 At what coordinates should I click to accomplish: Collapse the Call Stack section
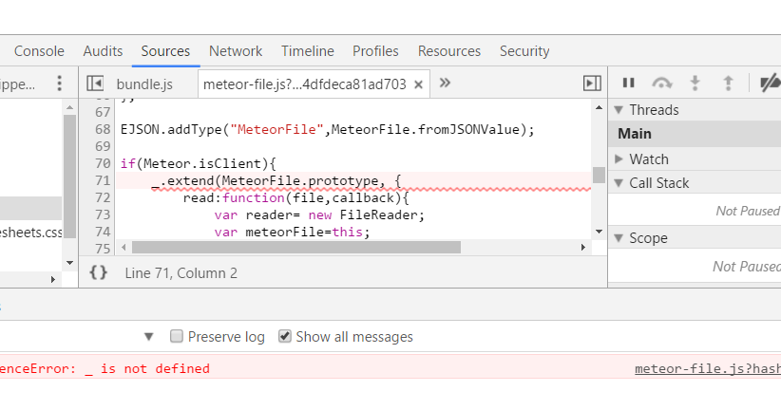tap(619, 183)
